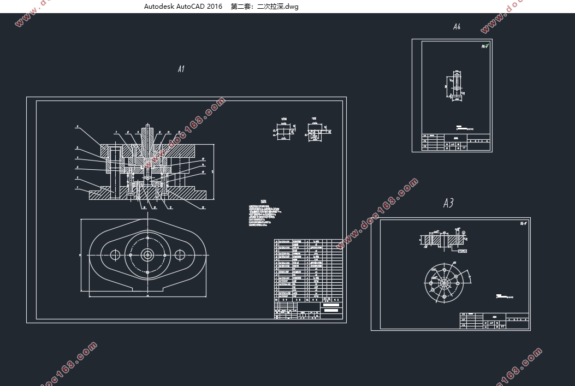The height and width of the screenshot is (386, 575).
Task: Click the A1 title block below parts list
Action: click(x=309, y=310)
